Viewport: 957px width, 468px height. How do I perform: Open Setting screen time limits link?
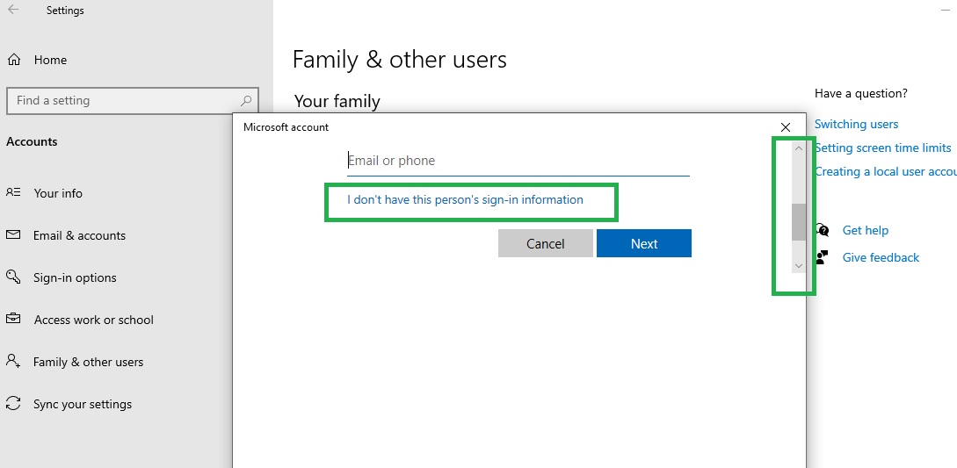pyautogui.click(x=882, y=148)
